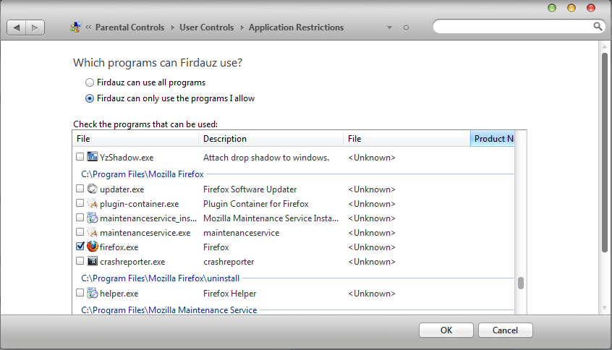Collapse the Mozilla Firefox\uninstall group
The height and width of the screenshot is (350, 612).
pos(160,278)
